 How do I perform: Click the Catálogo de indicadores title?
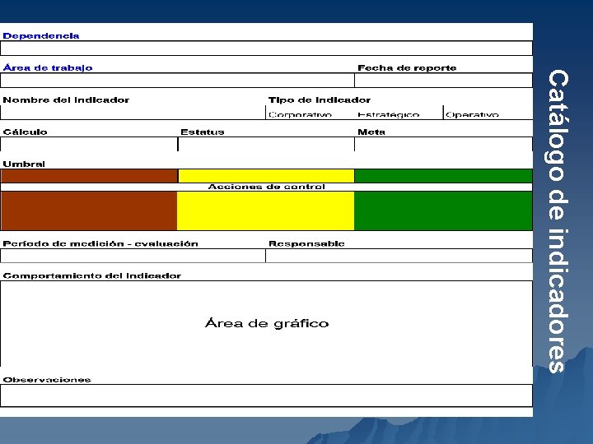[x=558, y=221]
